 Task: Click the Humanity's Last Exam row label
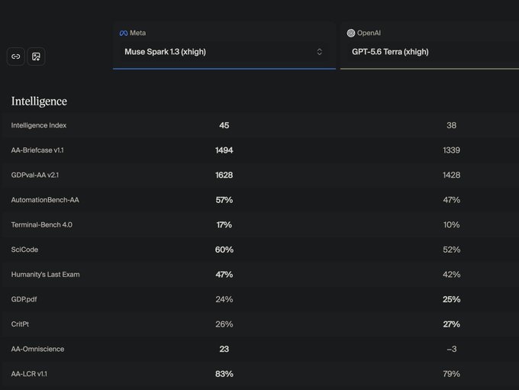(x=45, y=275)
